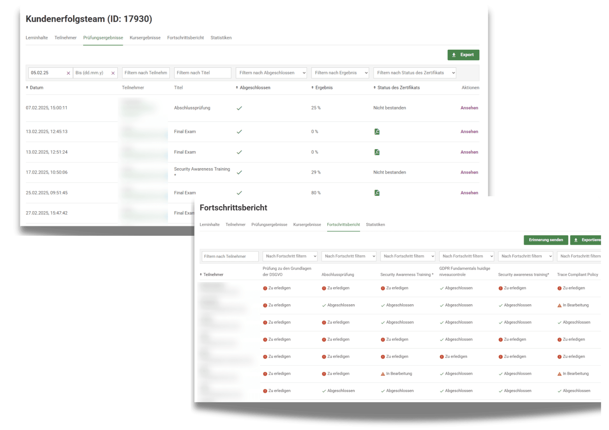
Task: Click Ansehen link for 07.02.2025 Abschlussprüfung row
Action: (469, 108)
